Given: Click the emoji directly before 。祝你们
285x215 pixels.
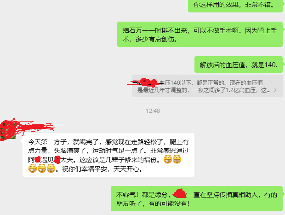Looking at the screenshot, I should click(51, 169).
